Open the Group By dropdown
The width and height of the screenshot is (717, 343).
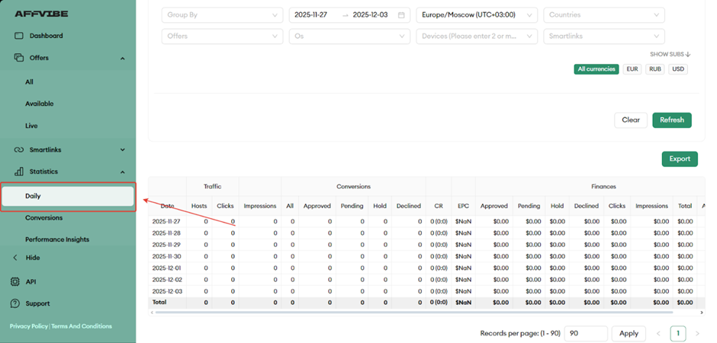click(222, 15)
